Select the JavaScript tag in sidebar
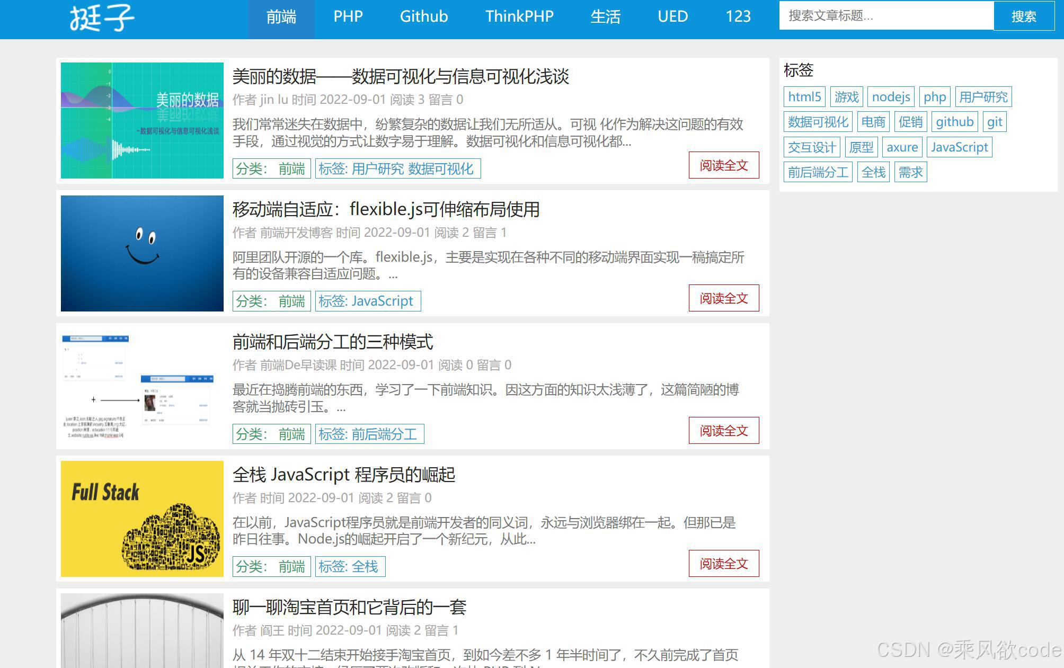This screenshot has width=1064, height=668. [x=960, y=147]
